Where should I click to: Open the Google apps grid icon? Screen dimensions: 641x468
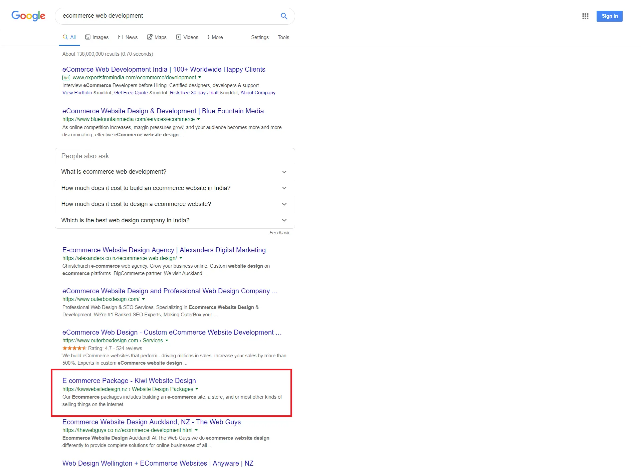[585, 16]
